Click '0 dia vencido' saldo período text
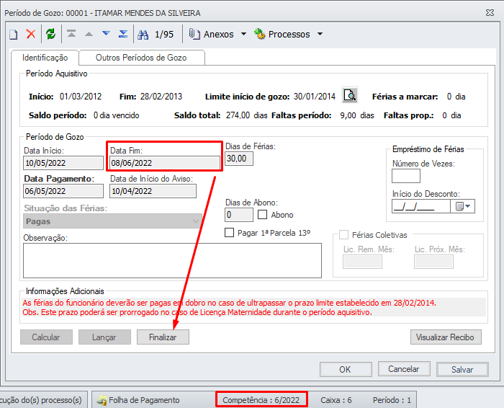504x408 pixels. (117, 115)
